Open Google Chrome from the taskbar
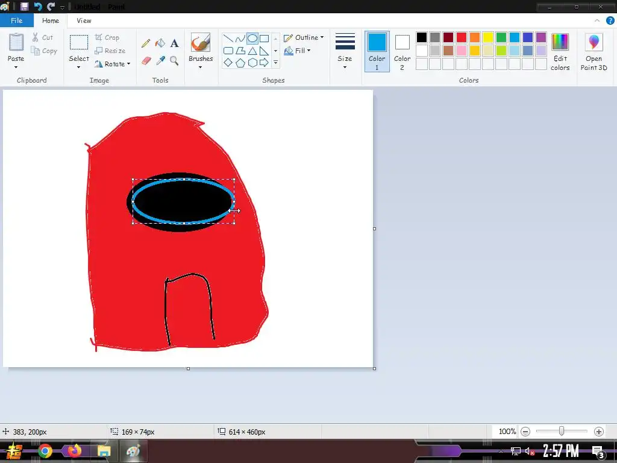The width and height of the screenshot is (617, 463). point(45,451)
